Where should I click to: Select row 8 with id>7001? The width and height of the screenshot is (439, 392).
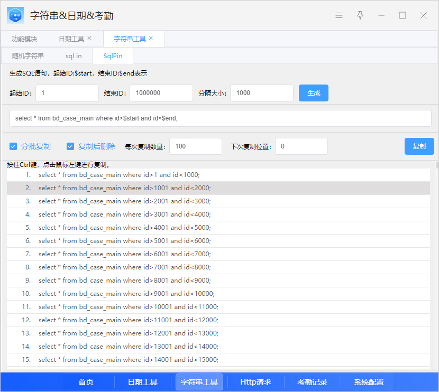[218, 267]
